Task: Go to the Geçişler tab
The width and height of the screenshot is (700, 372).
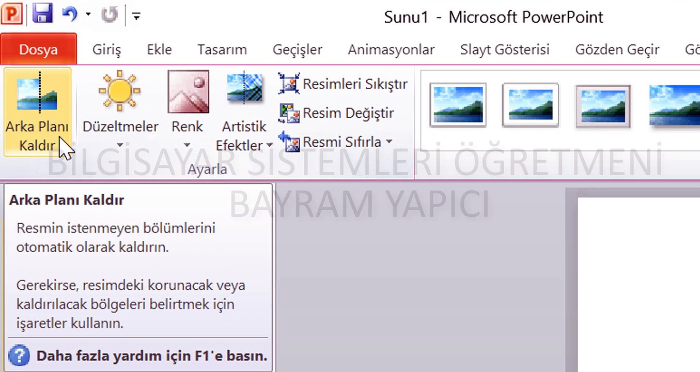Action: click(298, 50)
